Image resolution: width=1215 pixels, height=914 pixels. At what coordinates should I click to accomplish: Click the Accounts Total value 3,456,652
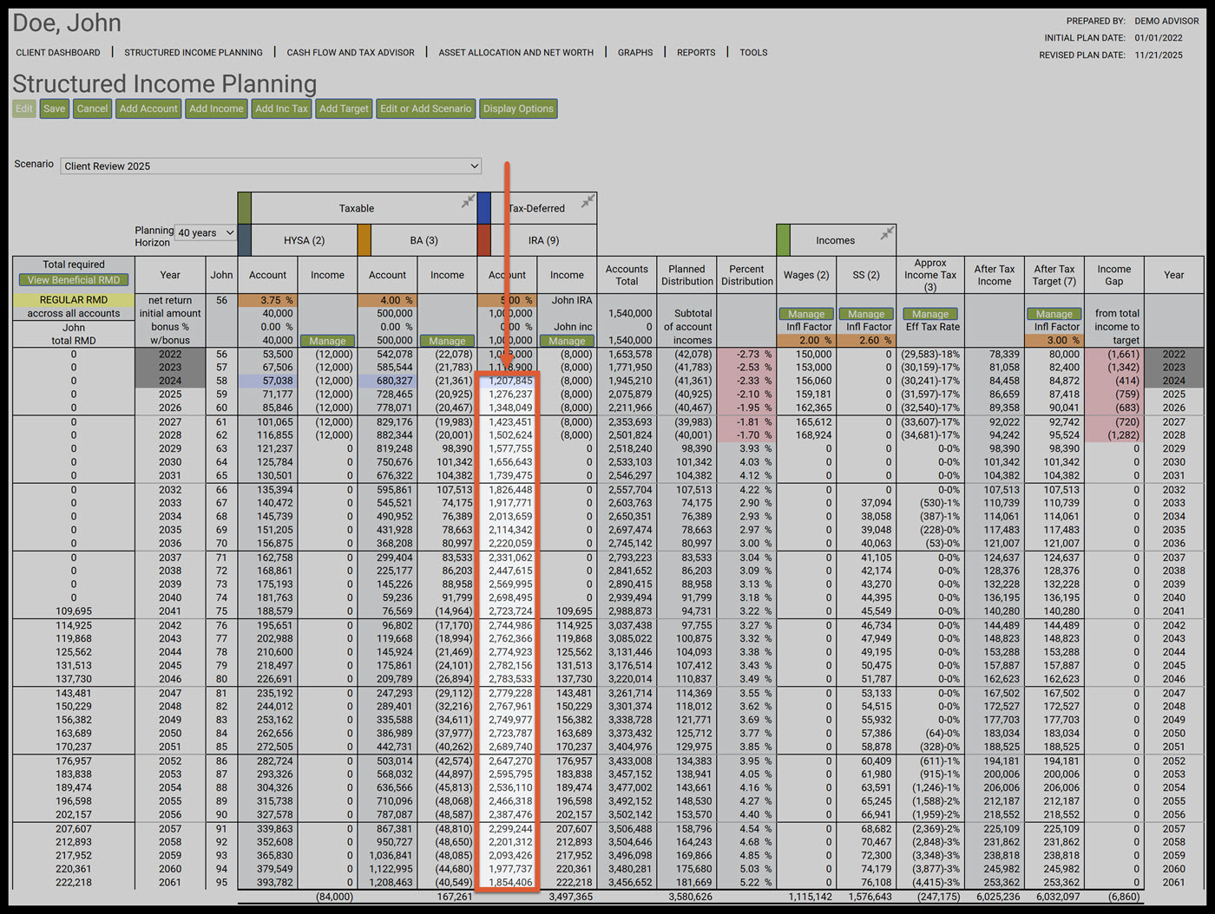(631, 882)
